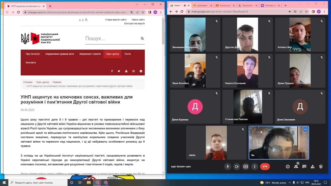Screen dimensions: 331x186
Task: Go back in the Meet browser window
Action: pos(171,11)
